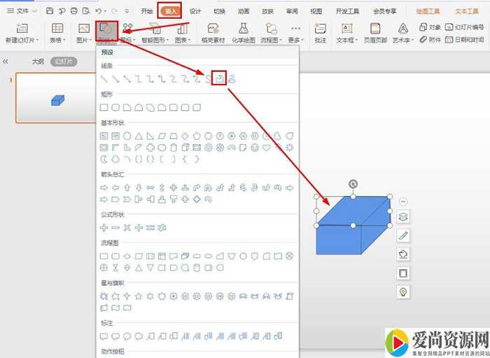Click the rotation handle above the cube

tap(353, 184)
